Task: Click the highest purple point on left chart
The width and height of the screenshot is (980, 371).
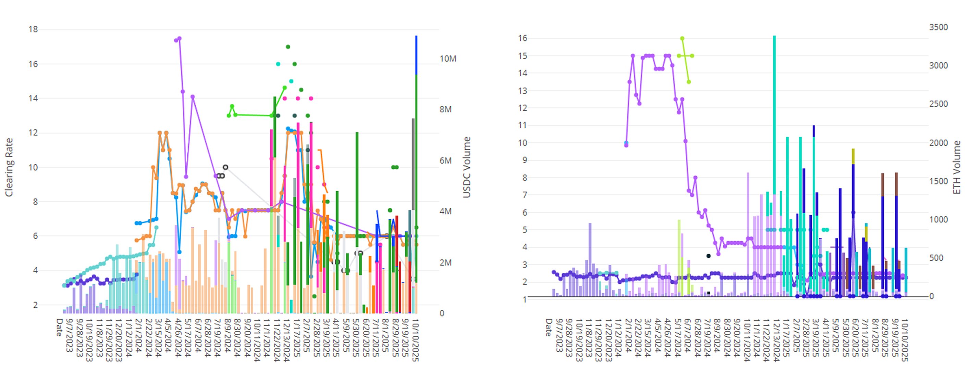Action: pyautogui.click(x=180, y=38)
